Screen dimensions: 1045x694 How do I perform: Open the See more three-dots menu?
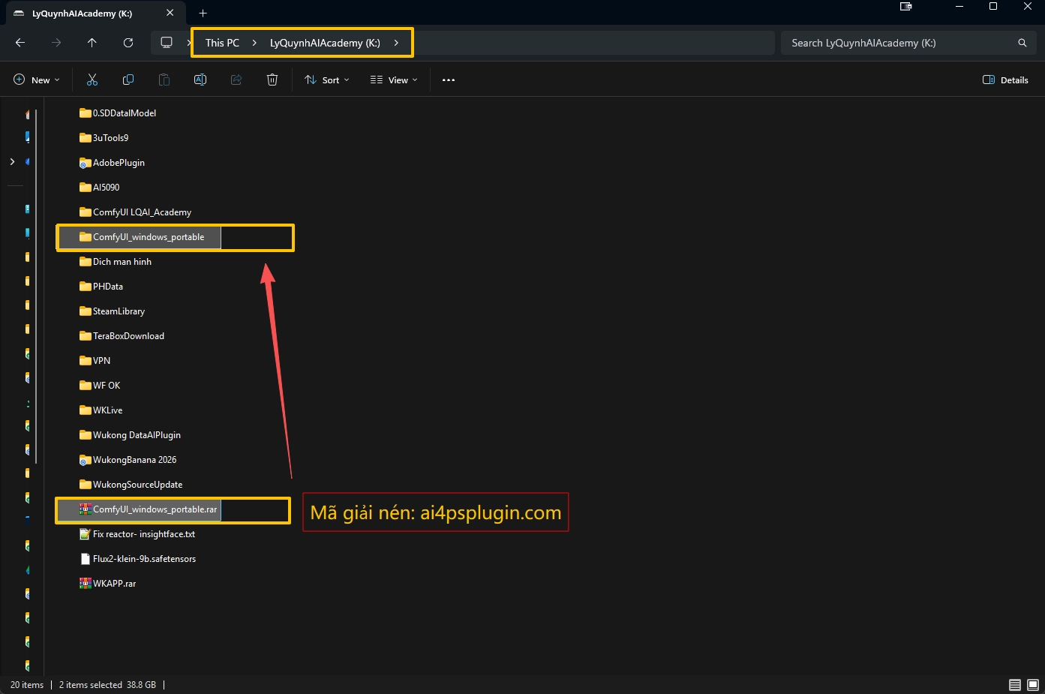(x=449, y=80)
